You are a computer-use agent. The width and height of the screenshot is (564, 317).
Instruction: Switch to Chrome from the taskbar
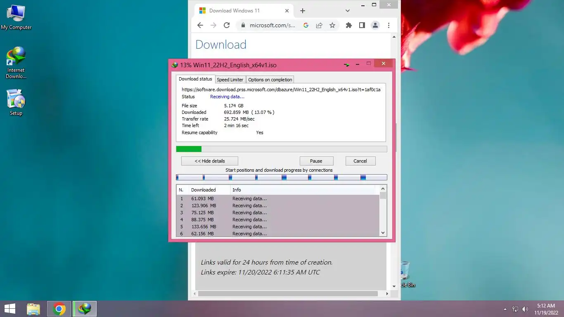pos(59,309)
